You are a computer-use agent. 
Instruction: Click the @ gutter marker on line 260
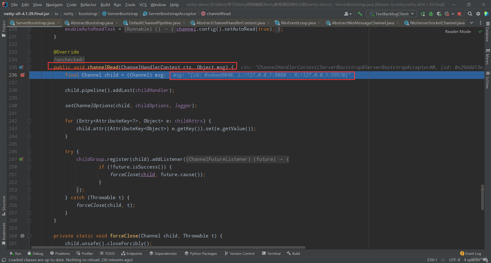[x=23, y=236]
